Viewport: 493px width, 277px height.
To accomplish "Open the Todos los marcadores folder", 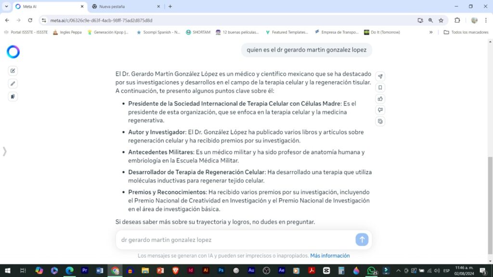I will 466,32.
